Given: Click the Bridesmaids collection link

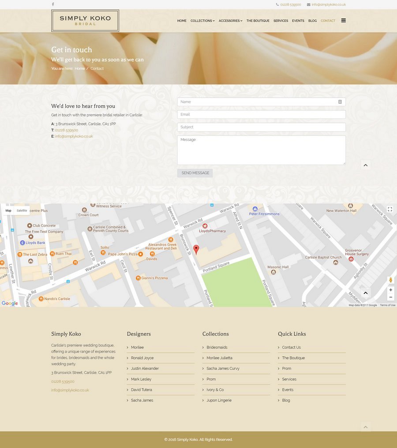Looking at the screenshot, I should click(217, 347).
